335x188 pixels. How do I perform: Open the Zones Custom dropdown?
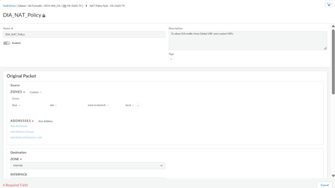pyautogui.click(x=36, y=92)
